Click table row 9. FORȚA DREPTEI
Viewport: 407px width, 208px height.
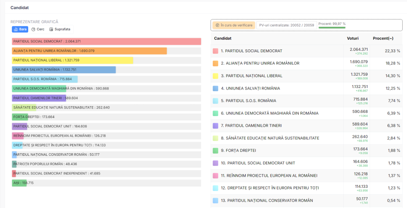(x=306, y=151)
